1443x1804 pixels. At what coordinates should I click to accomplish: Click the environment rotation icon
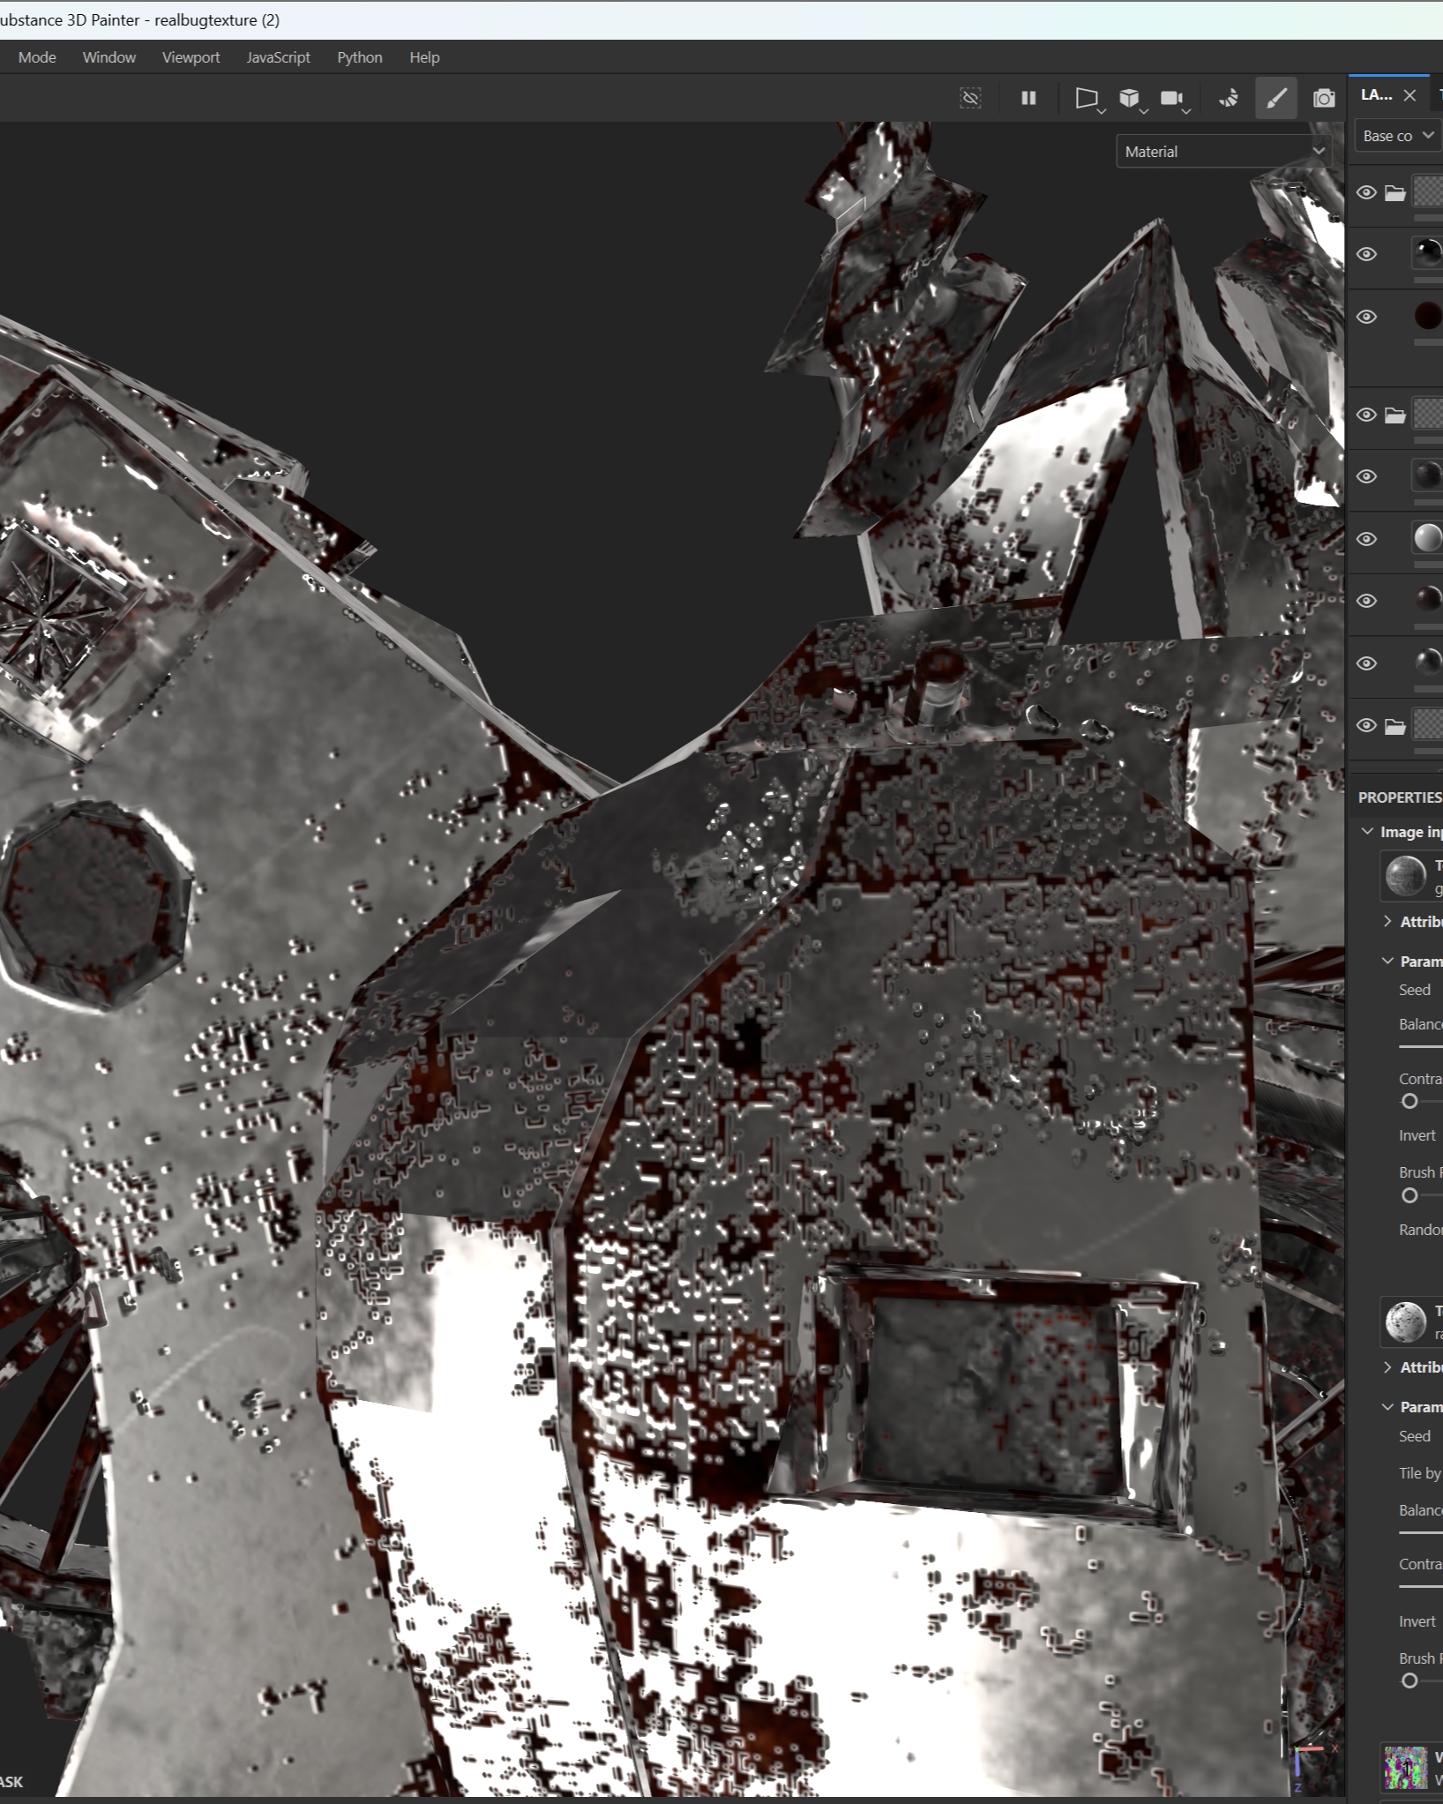pyautogui.click(x=1229, y=98)
